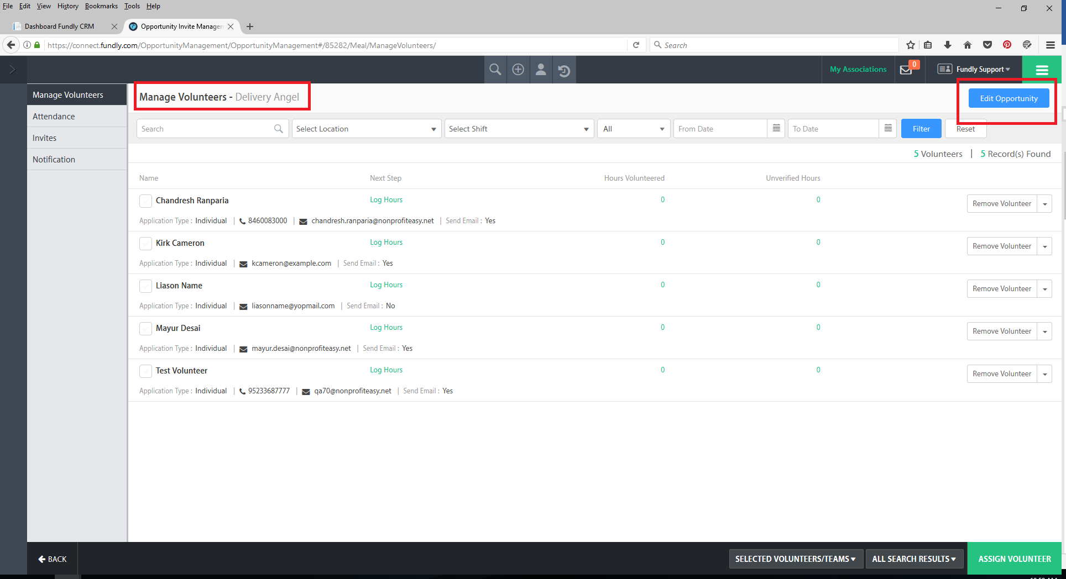
Task: Expand Remove Volunteer arrow for Kirk Cameron
Action: [1045, 246]
